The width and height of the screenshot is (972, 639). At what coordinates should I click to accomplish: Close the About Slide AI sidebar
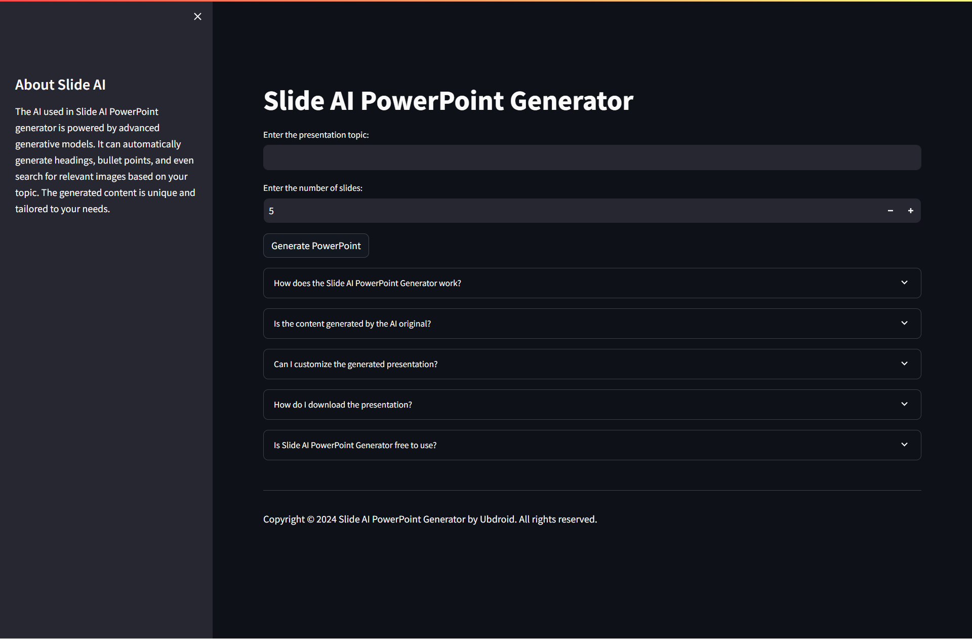point(197,17)
